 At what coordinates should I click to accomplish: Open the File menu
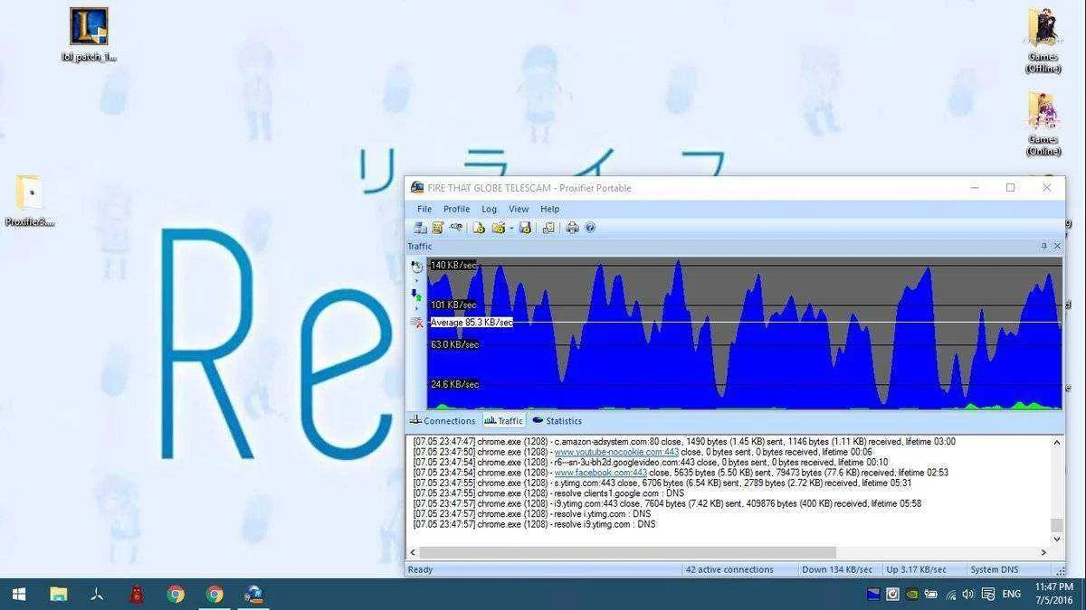point(424,209)
